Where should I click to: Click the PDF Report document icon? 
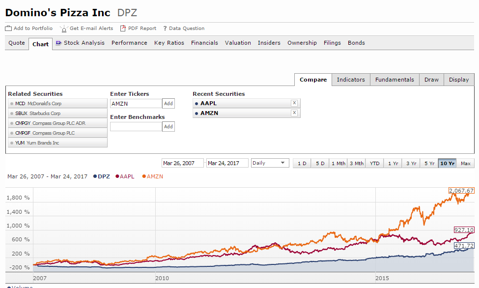pos(123,29)
